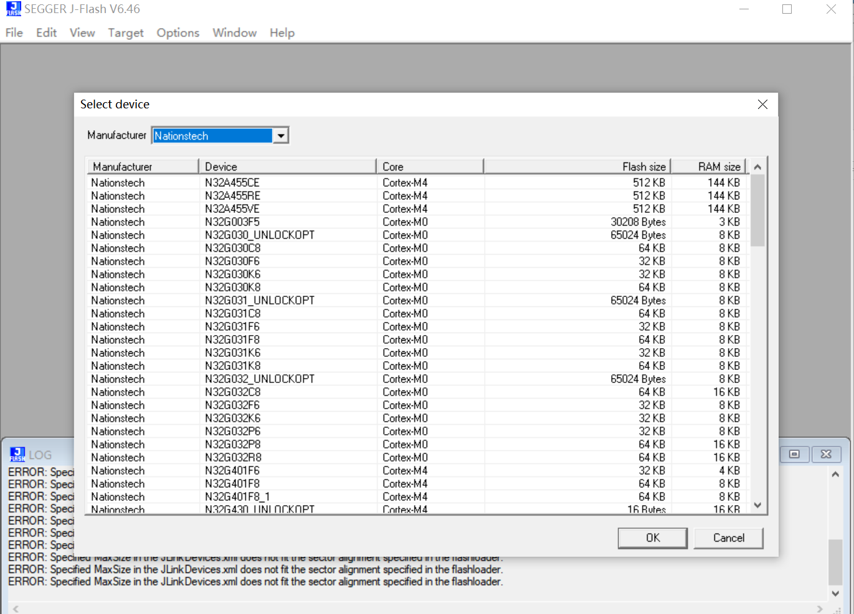Image resolution: width=854 pixels, height=614 pixels.
Task: Select device N32G032P8
Action: 232,444
